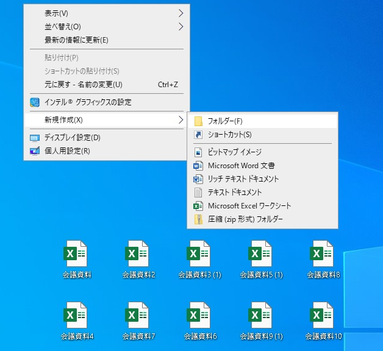Click the personalization icon beside 個人用設定

tap(35, 151)
